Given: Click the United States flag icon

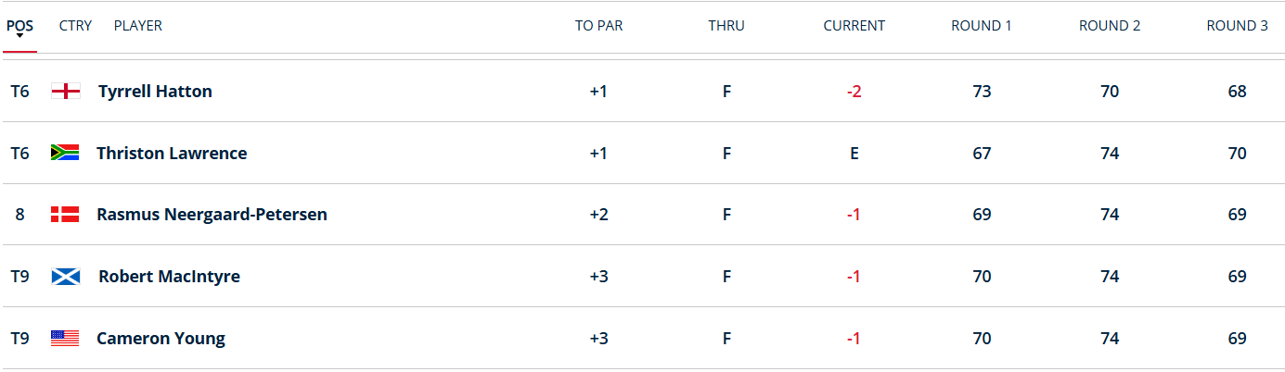Looking at the screenshot, I should click(65, 339).
